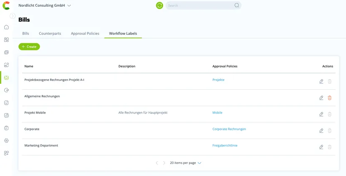Image resolution: width=346 pixels, height=176 pixels.
Task: Click the Alle Rechnungen für Hauptprojekt description
Action: (x=143, y=113)
